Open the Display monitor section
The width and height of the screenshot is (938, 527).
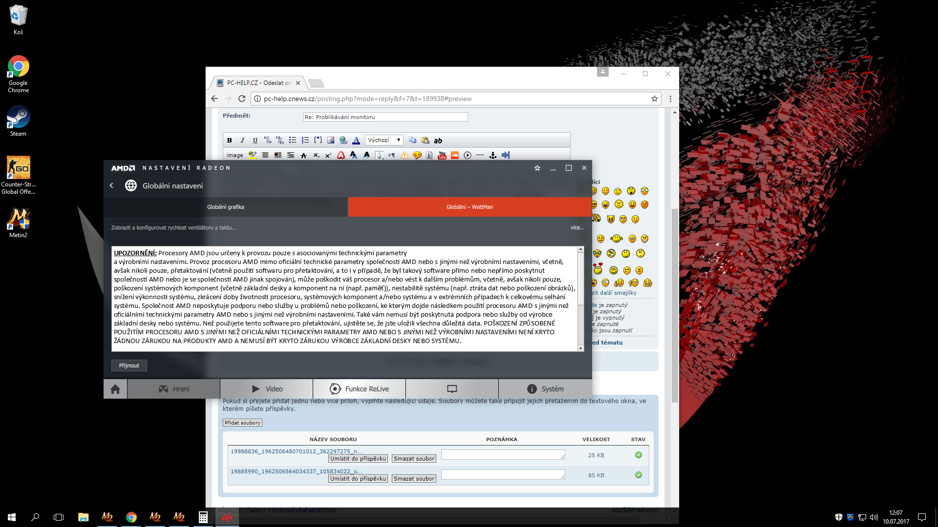pyautogui.click(x=452, y=389)
